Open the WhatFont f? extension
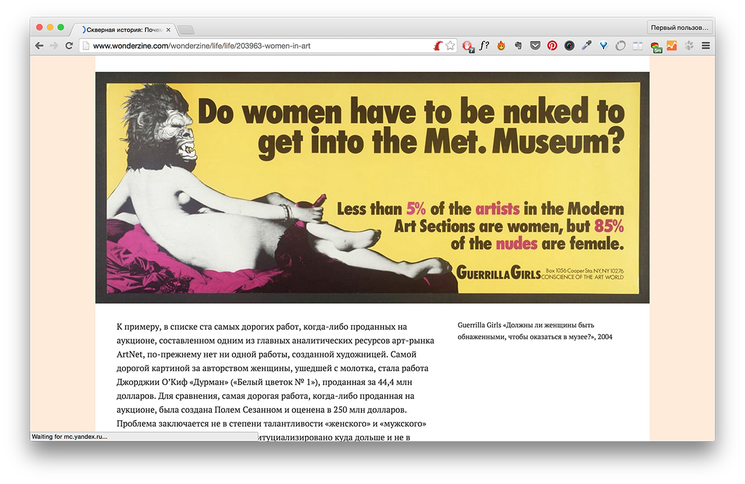Image resolution: width=745 pixels, height=484 pixels. [x=484, y=46]
